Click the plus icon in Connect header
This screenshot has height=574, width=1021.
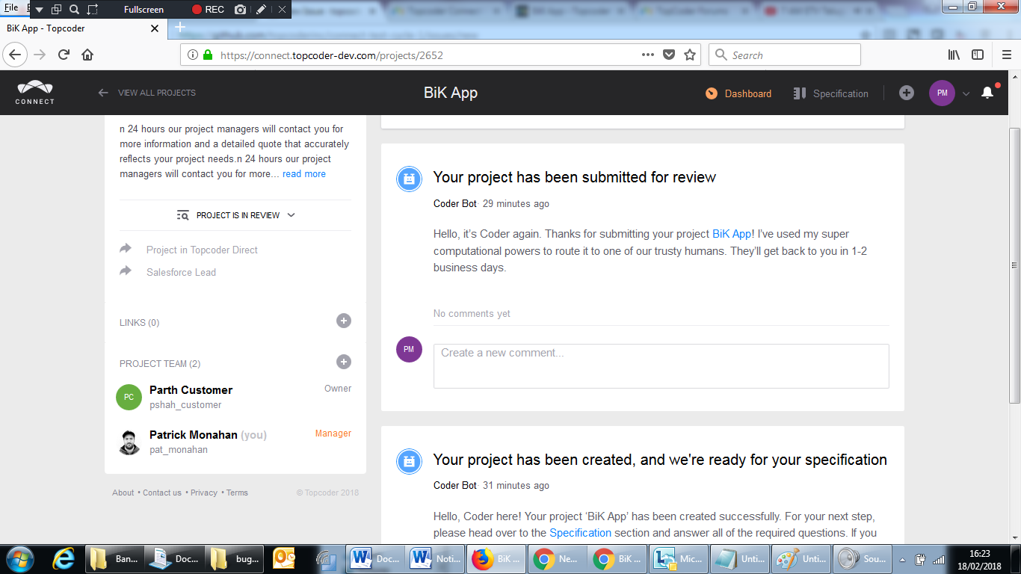(906, 93)
